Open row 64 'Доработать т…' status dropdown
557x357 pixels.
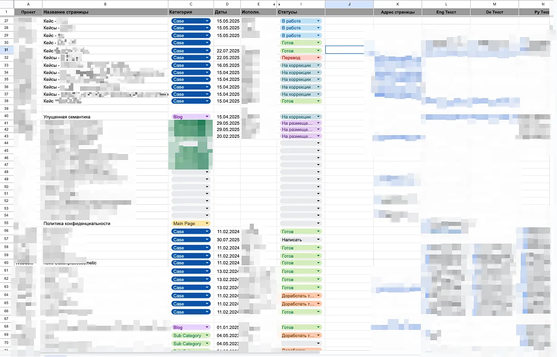tap(319, 296)
